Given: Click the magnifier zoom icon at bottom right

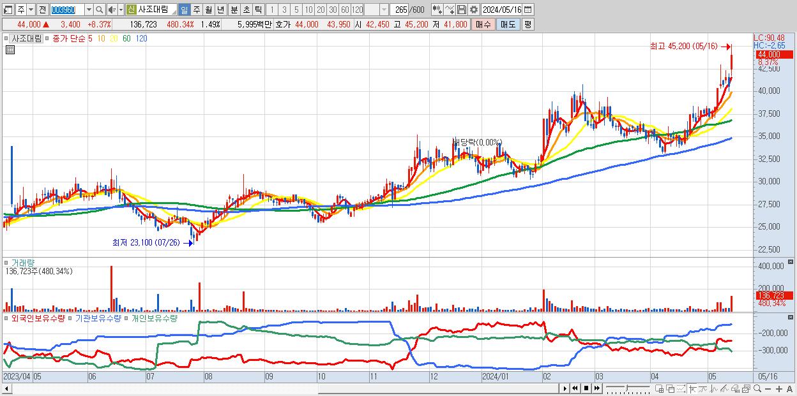Looking at the screenshot, I should 757,388.
